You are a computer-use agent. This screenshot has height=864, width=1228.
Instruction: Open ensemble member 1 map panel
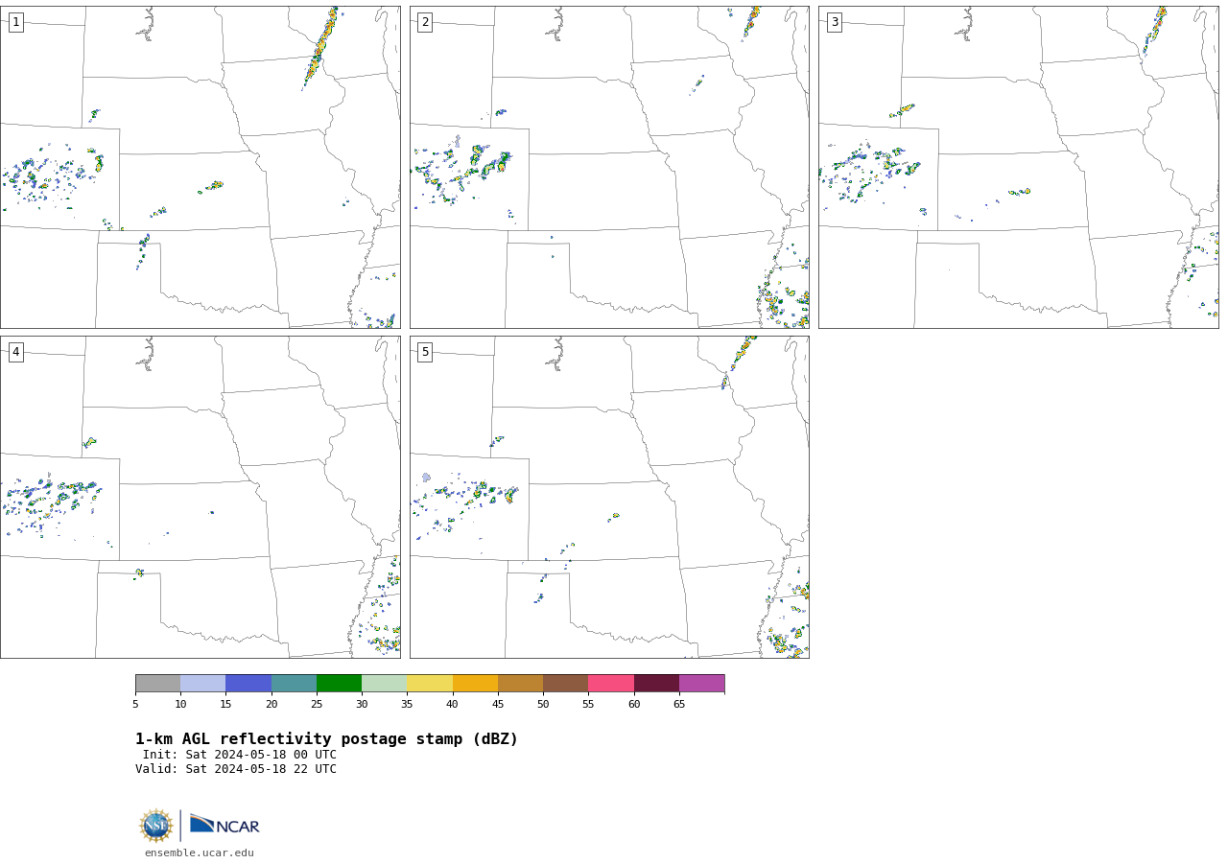(200, 167)
